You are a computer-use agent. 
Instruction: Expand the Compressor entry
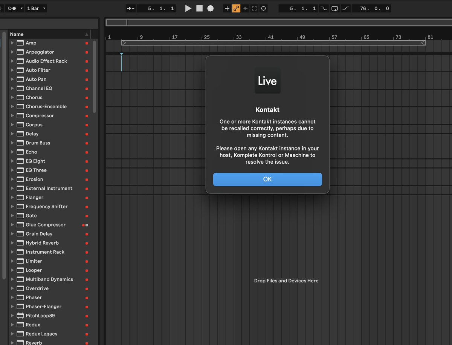[x=12, y=116]
